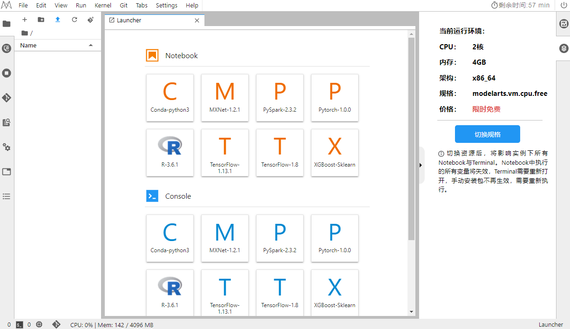Image resolution: width=570 pixels, height=329 pixels.
Task: Open the open tabs sidebar icon
Action: tap(7, 172)
